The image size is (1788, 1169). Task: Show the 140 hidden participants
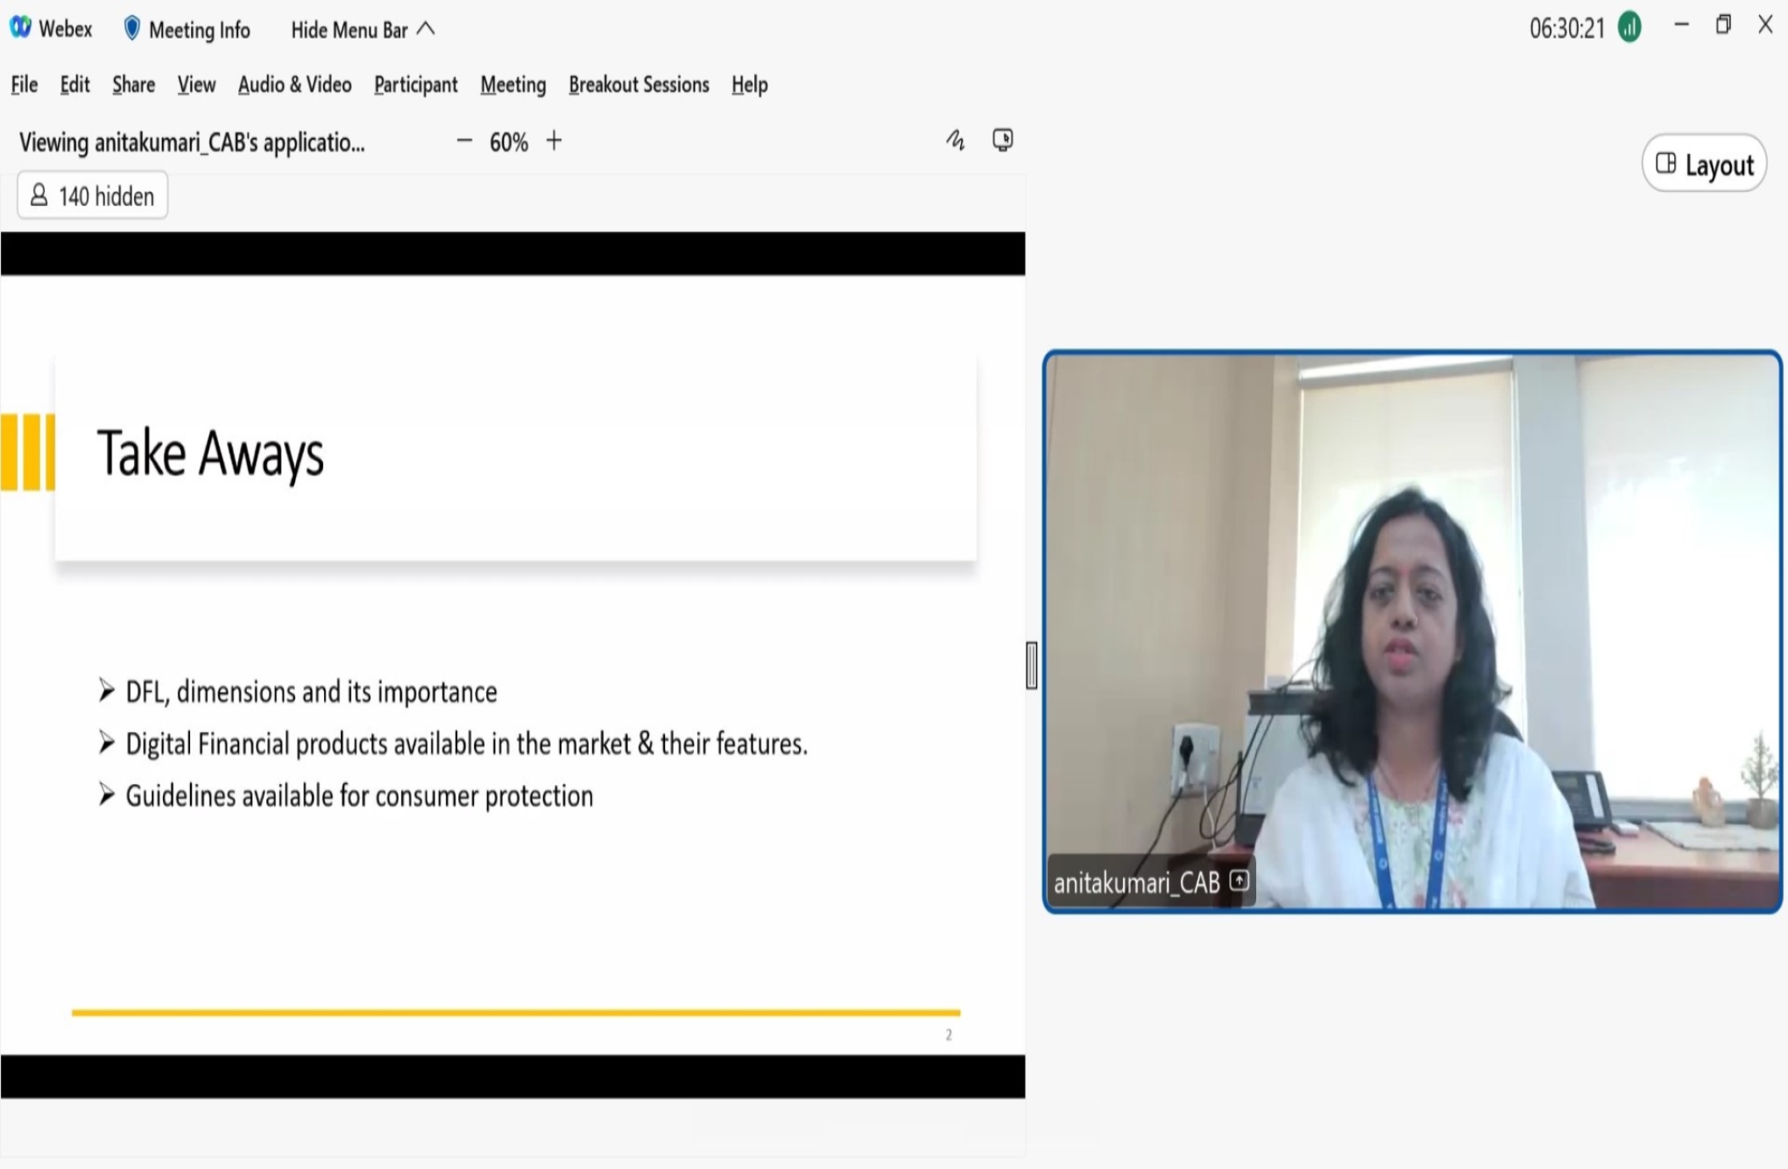point(92,196)
